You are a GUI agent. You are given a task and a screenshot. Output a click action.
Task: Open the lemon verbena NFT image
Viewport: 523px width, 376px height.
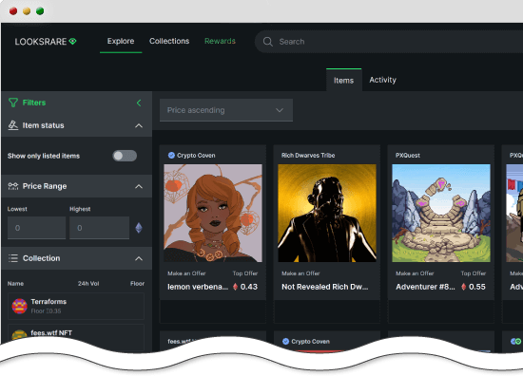[x=213, y=213]
